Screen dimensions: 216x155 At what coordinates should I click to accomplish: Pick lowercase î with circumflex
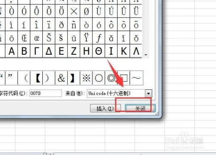click(x=36, y=24)
